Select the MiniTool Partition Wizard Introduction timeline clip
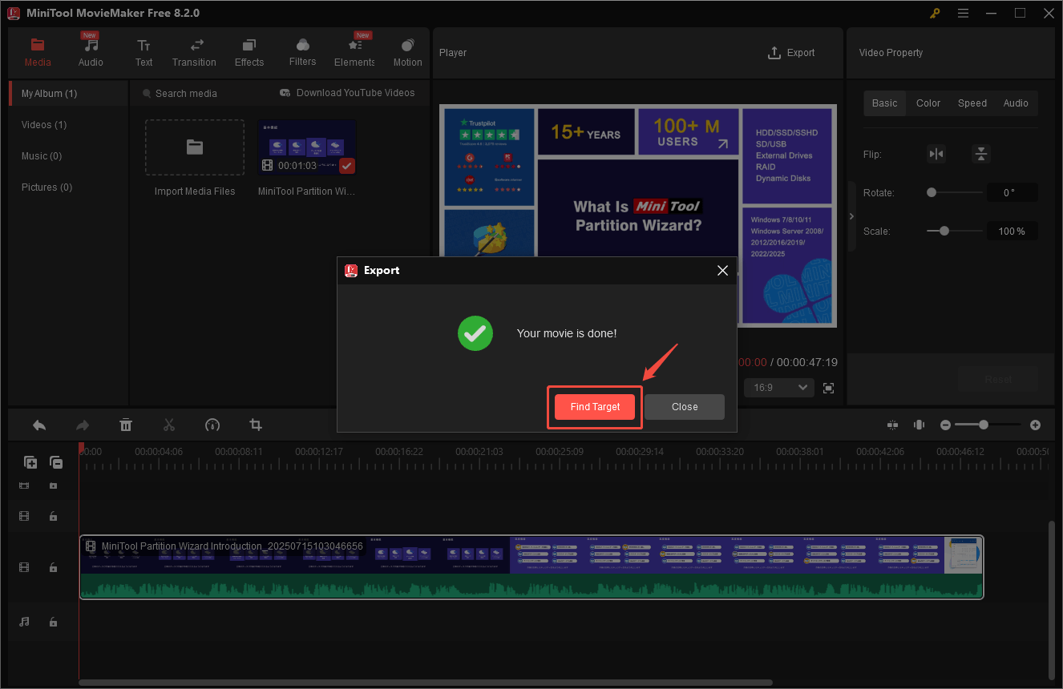Viewport: 1063px width, 689px height. click(531, 567)
